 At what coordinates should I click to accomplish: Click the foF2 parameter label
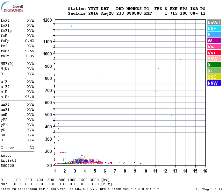click(x=5, y=20)
